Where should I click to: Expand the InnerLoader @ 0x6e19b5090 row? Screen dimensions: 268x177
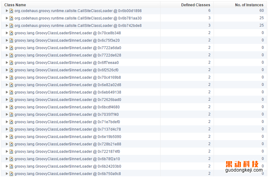tap(7, 136)
